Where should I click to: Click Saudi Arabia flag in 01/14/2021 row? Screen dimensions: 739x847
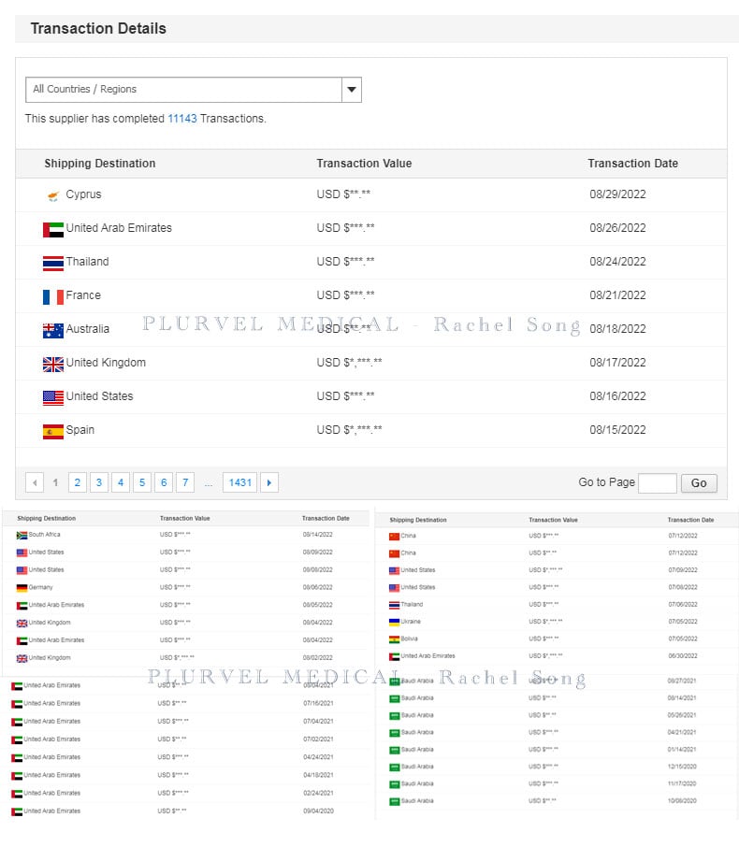[394, 751]
